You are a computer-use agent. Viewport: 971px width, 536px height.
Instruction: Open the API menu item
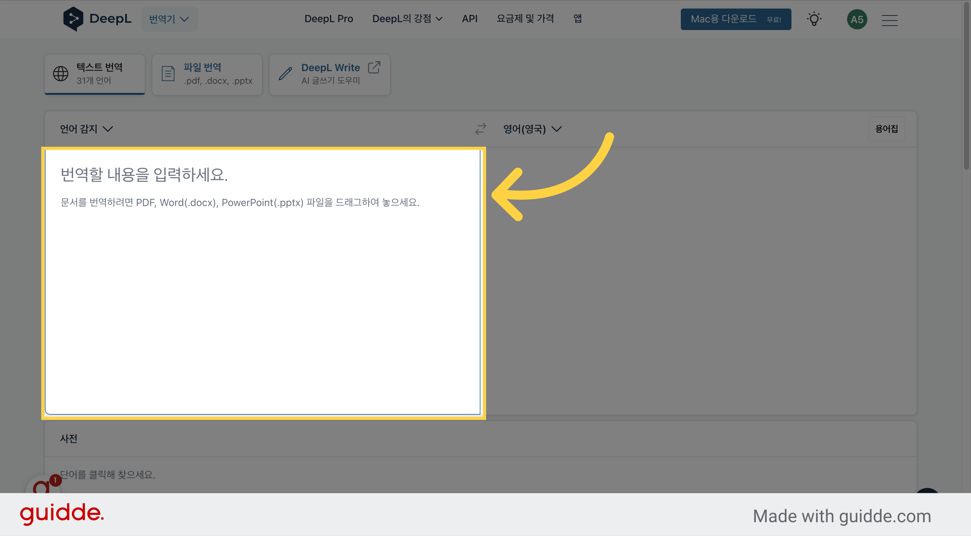(470, 18)
